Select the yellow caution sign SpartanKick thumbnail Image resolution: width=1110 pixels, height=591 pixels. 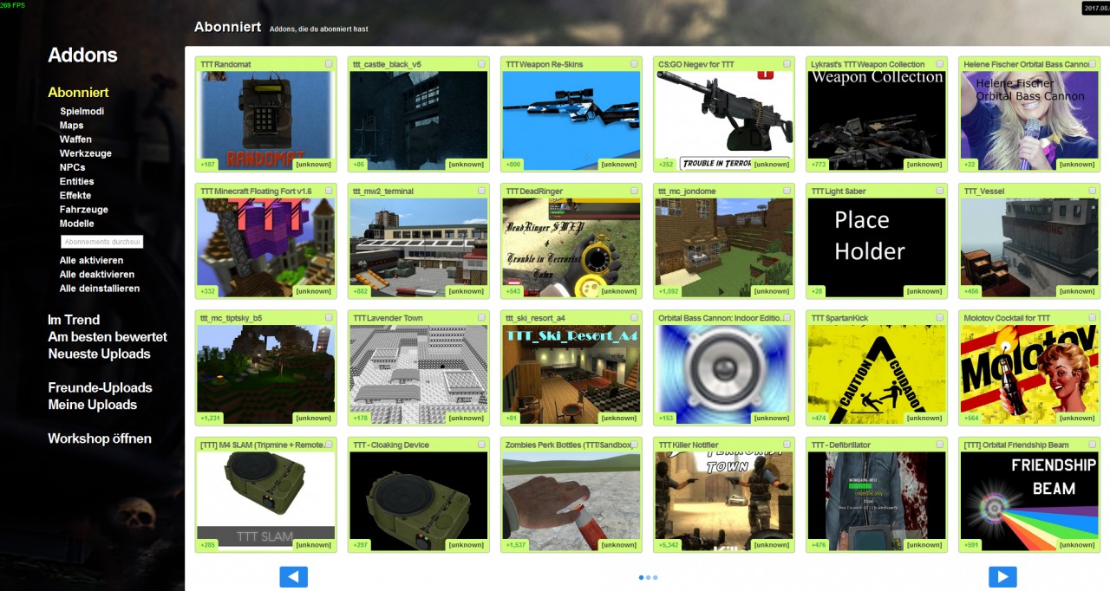(x=877, y=374)
